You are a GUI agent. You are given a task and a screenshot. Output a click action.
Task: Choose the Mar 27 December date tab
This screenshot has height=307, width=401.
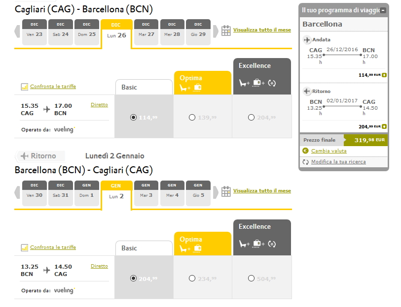[146, 31]
